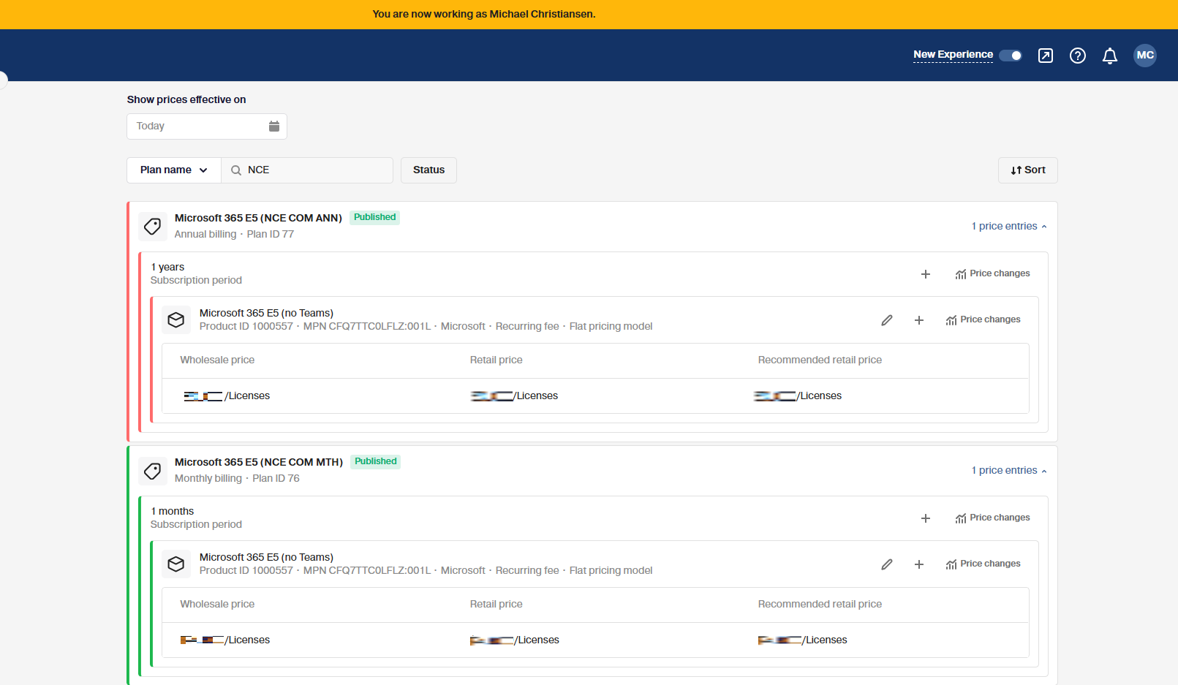The width and height of the screenshot is (1178, 685).
Task: Open the Plan name dropdown
Action: [174, 170]
